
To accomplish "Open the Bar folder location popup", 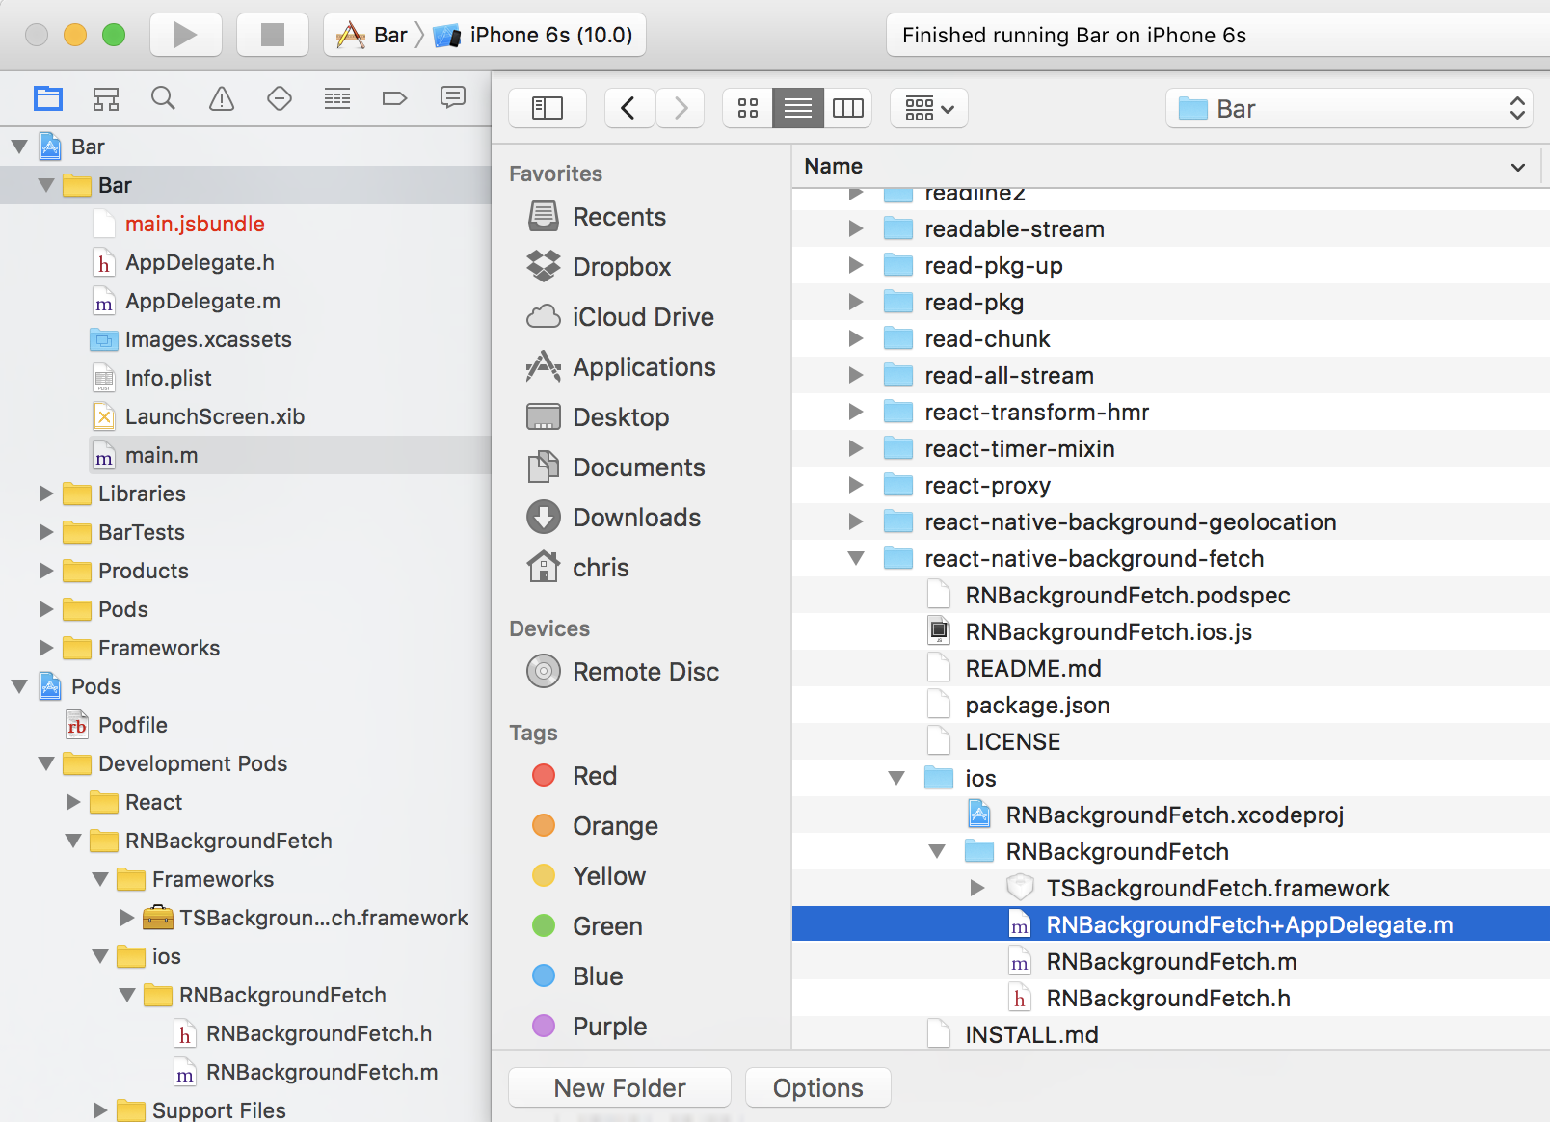I will [1350, 108].
